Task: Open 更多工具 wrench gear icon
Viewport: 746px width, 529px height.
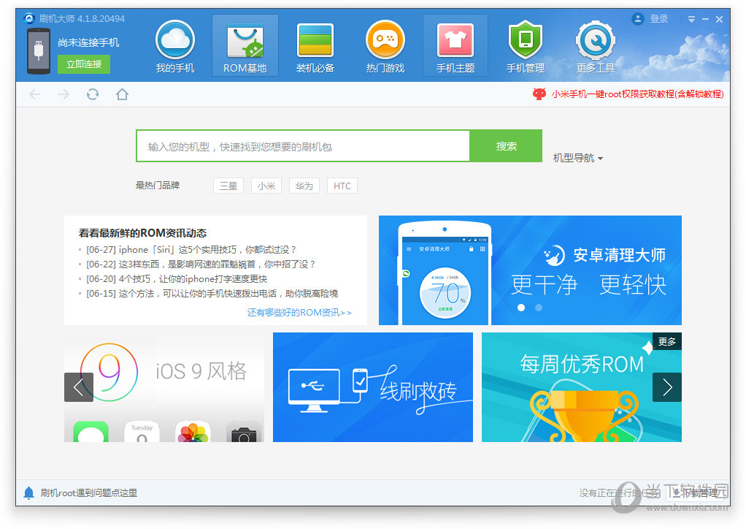Action: pyautogui.click(x=595, y=40)
